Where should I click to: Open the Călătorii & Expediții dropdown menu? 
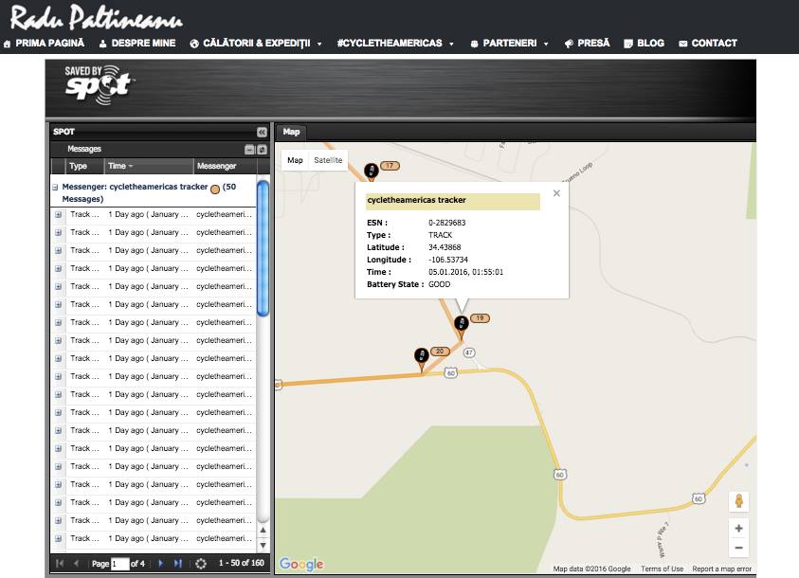[257, 44]
